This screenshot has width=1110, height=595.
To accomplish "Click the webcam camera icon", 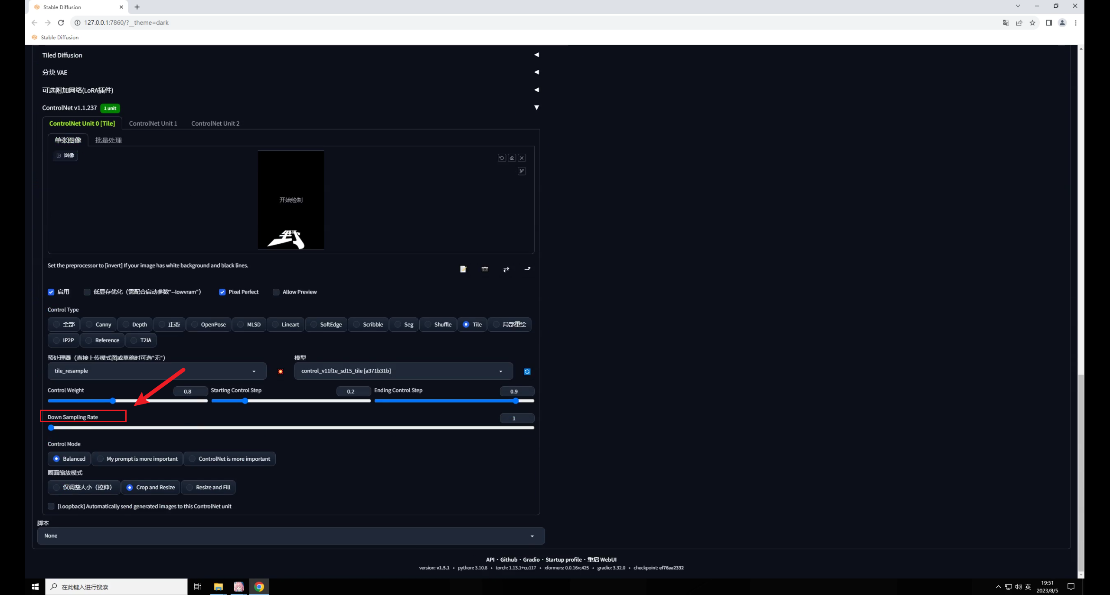I will point(485,269).
